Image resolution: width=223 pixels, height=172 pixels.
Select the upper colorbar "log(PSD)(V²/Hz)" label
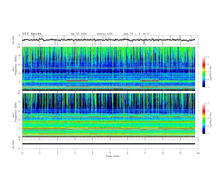pyautogui.click(x=211, y=73)
